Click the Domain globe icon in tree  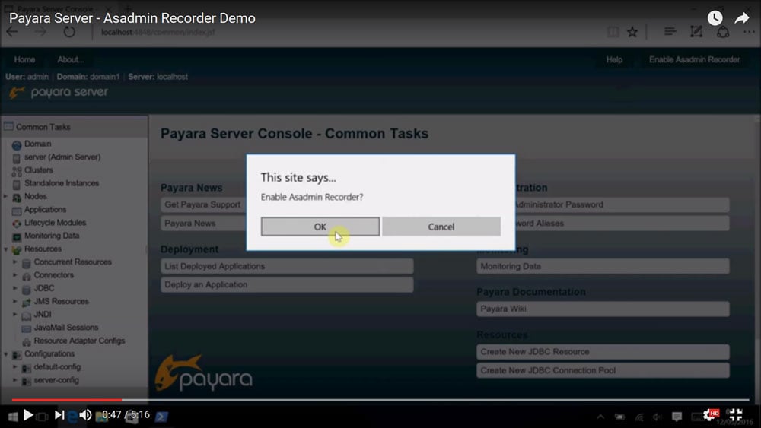click(17, 144)
